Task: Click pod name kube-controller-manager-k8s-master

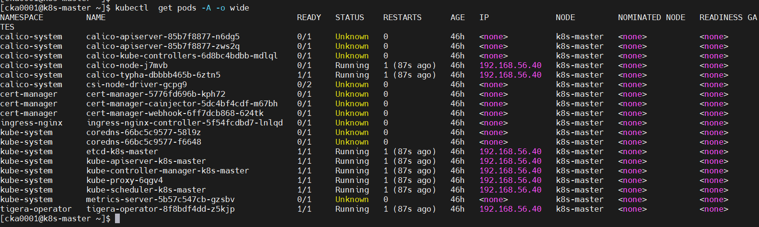Action: pyautogui.click(x=168, y=170)
